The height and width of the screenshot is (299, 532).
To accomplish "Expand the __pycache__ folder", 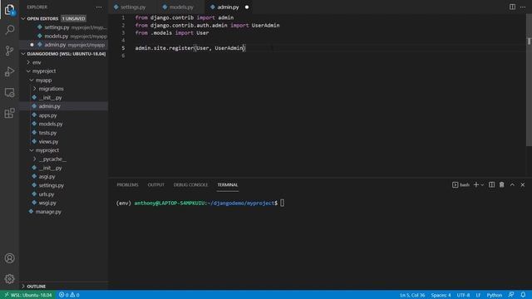I will (35, 159).
